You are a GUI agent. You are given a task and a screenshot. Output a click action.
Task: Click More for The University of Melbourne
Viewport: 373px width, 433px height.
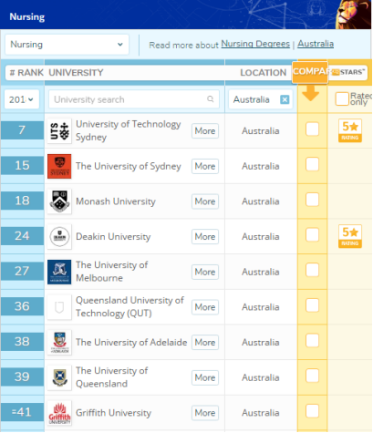(x=205, y=272)
